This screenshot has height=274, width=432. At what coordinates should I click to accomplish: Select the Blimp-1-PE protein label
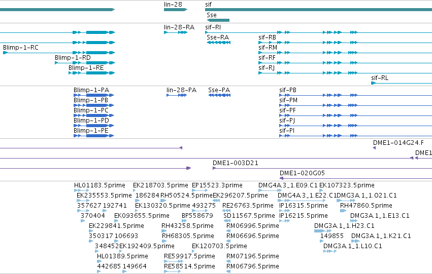91,131
